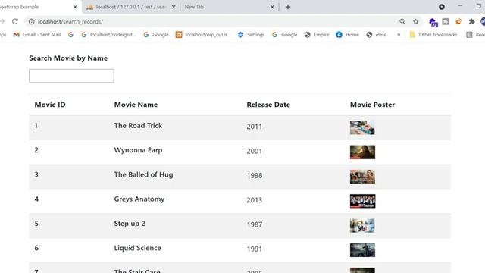Expand the hidden bookmarks overflow chevron
This screenshot has width=485, height=273.
[399, 35]
